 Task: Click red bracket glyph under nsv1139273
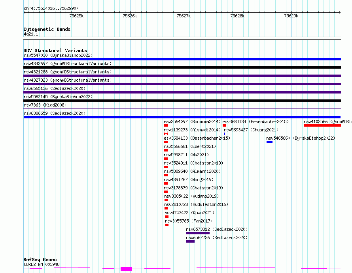coord(166,134)
